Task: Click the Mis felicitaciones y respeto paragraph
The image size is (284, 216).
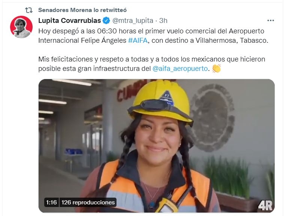Action: pyautogui.click(x=152, y=64)
